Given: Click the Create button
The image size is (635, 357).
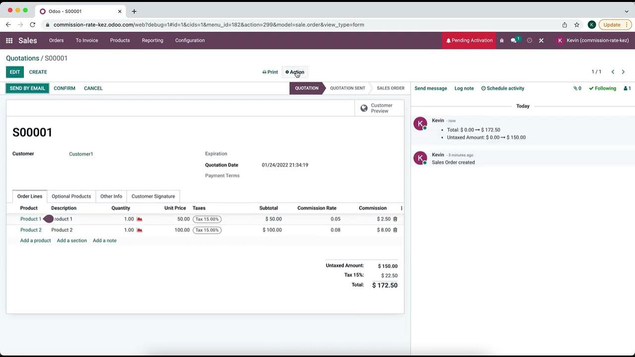Looking at the screenshot, I should (x=38, y=72).
